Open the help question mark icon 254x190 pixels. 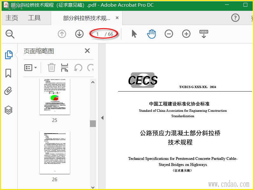[235, 18]
